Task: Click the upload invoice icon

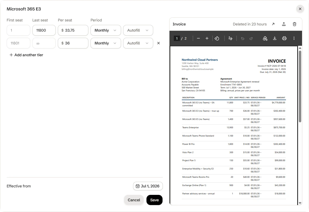Action: 284,24
